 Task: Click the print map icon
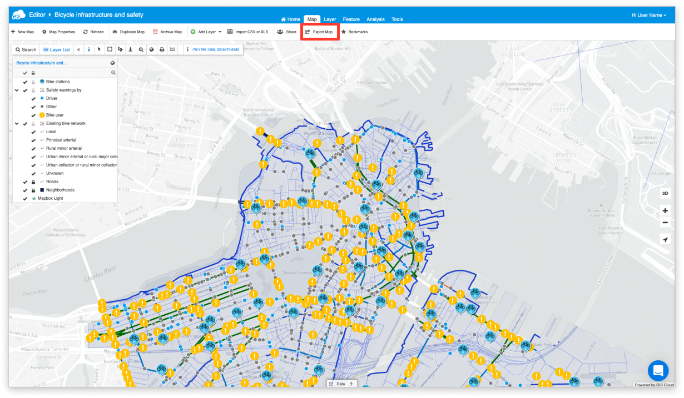[162, 49]
